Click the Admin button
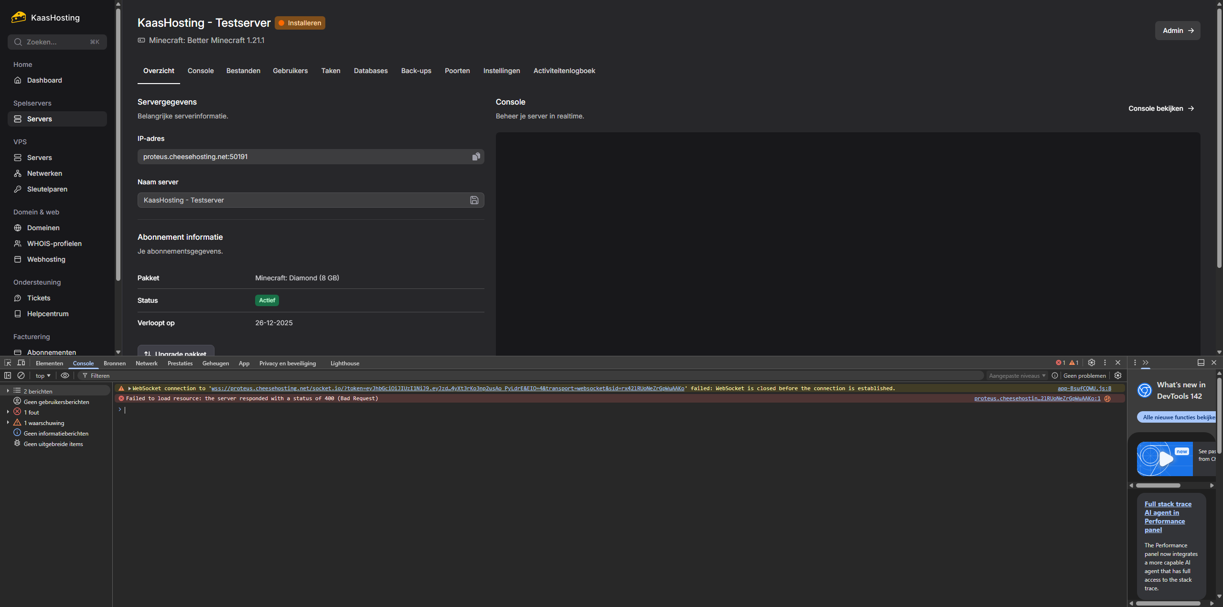1223x607 pixels. tap(1177, 31)
